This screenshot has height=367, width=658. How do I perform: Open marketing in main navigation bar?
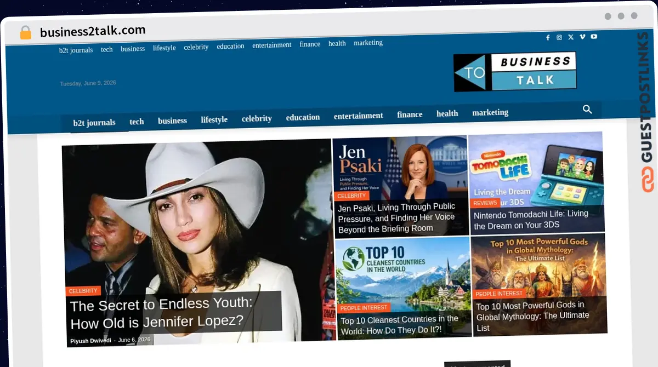click(490, 112)
